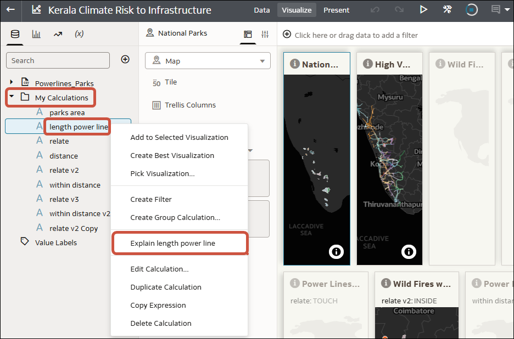
Task: Choose Create Filter from context menu
Action: 180,199
